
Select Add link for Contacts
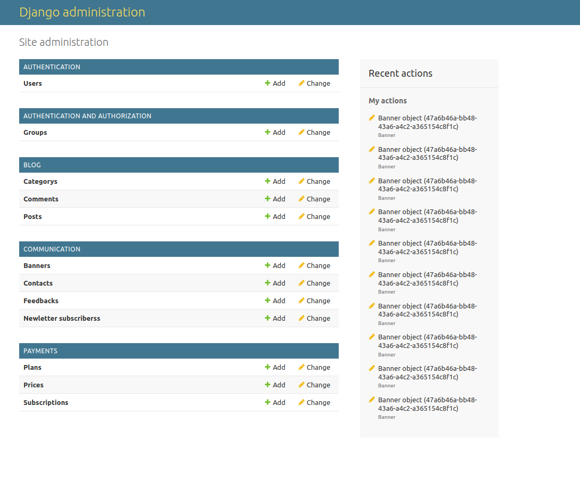click(x=279, y=283)
